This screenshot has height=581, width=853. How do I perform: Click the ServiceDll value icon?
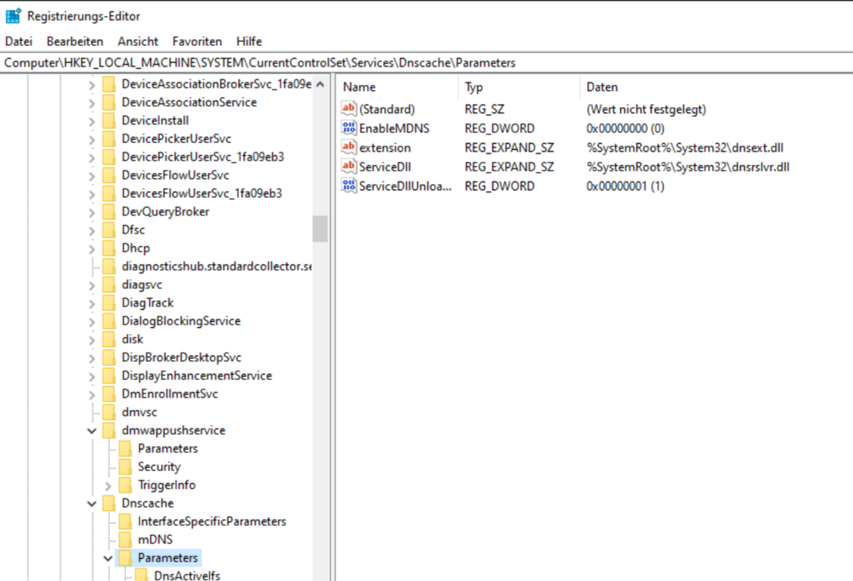(349, 166)
